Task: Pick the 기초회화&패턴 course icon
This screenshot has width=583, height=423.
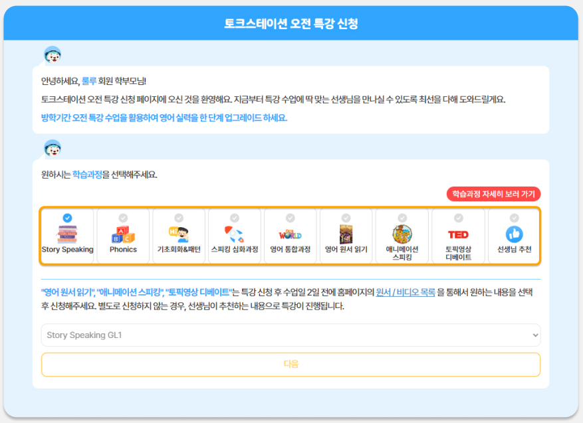Action: click(178, 234)
